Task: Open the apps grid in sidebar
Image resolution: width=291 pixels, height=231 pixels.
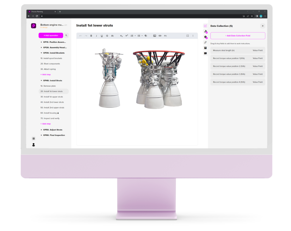Action: point(34,138)
